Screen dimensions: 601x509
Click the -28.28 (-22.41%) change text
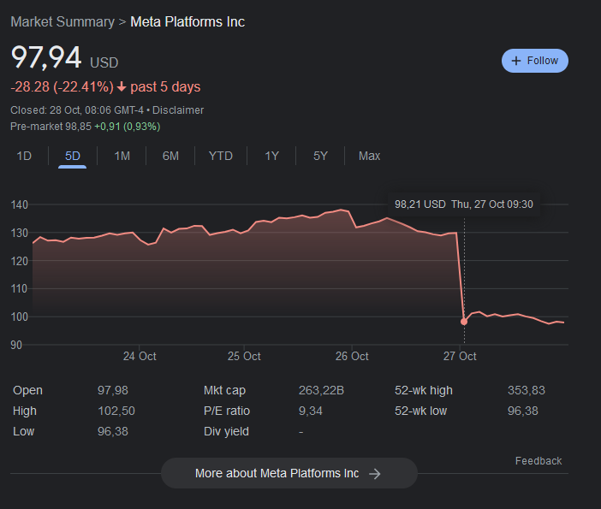(x=62, y=87)
